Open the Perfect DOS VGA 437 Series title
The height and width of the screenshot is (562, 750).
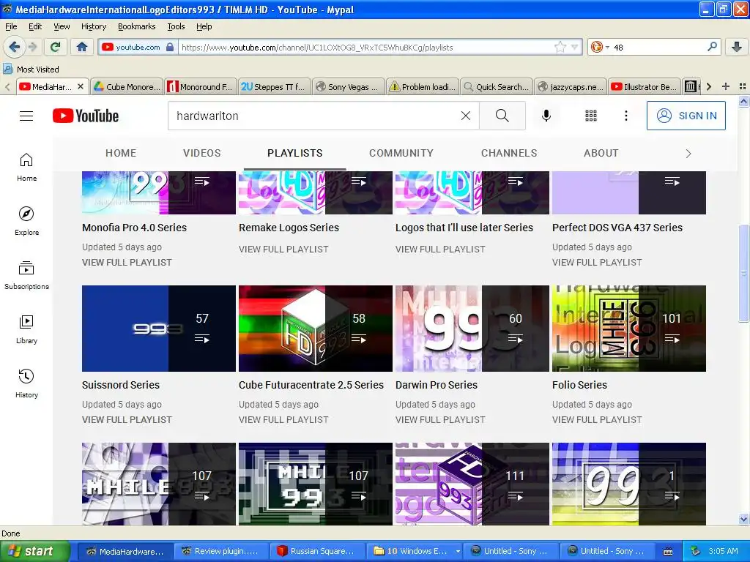[x=617, y=228]
